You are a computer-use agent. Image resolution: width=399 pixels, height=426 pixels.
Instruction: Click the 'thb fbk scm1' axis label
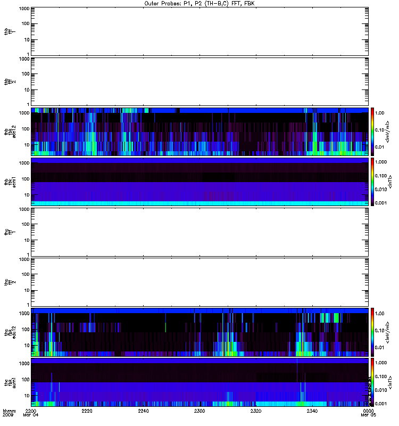point(10,182)
